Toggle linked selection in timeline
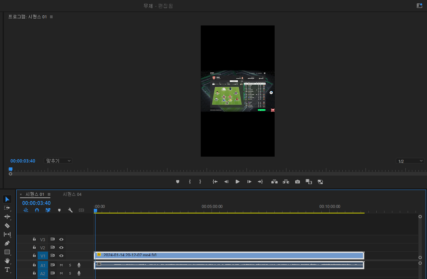 click(x=48, y=210)
